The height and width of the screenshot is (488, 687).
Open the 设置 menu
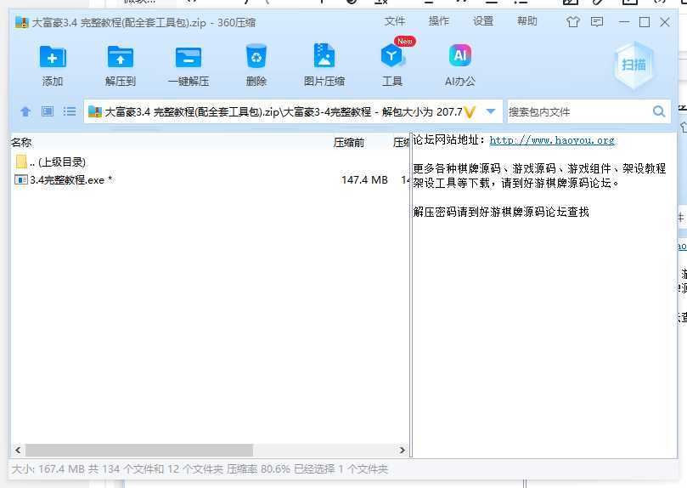(483, 21)
